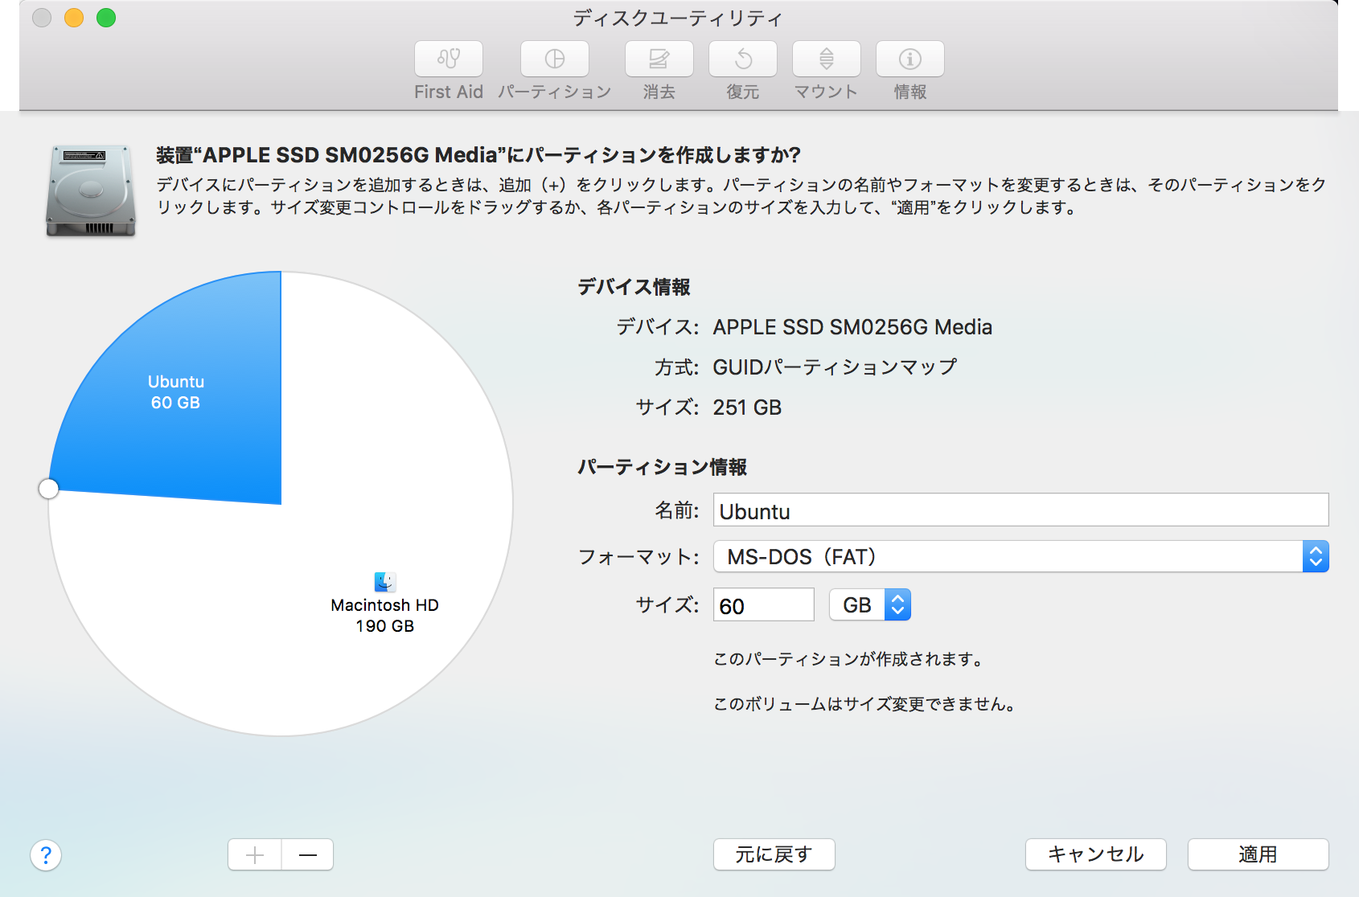Click the hard drive icon in header

tap(91, 191)
